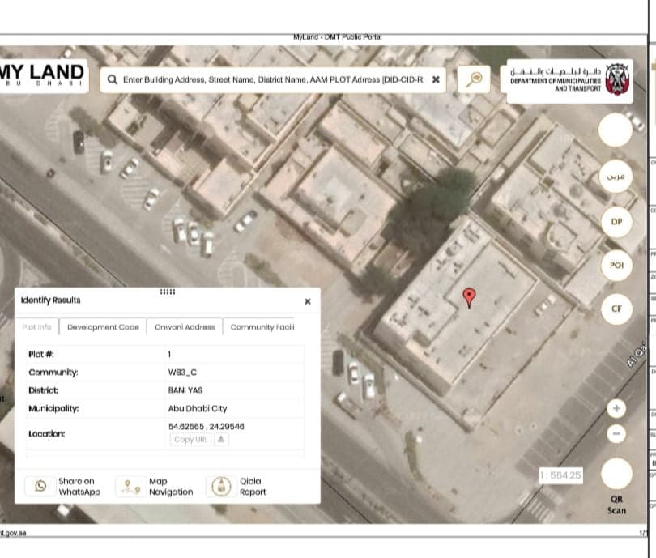
Task: Switch to the Development Code tab
Action: [103, 327]
